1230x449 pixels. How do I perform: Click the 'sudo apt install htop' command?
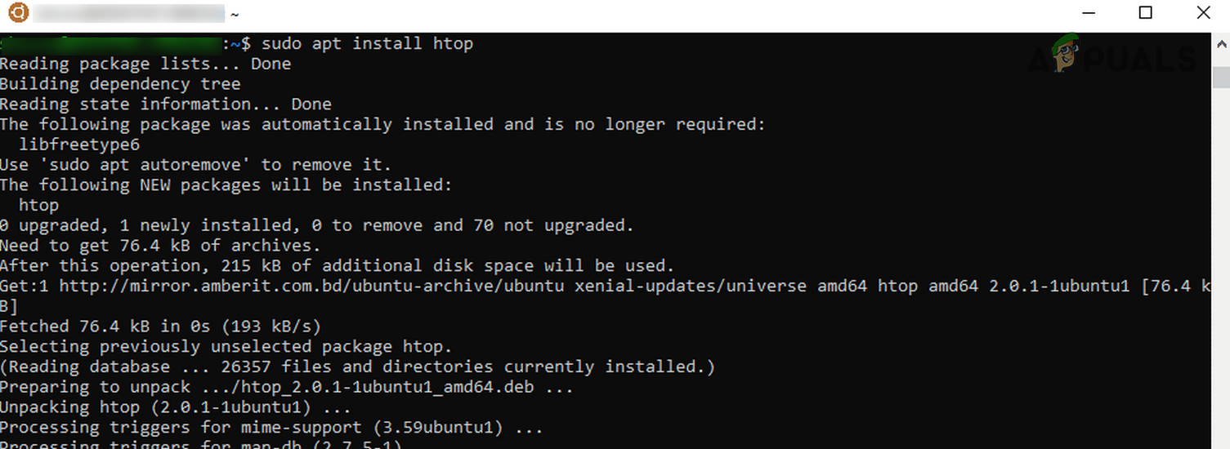tap(367, 43)
